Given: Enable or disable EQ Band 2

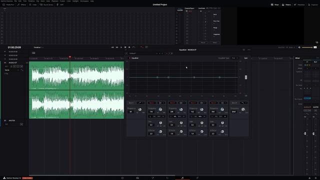Looking at the screenshot, I should (x=152, y=103).
